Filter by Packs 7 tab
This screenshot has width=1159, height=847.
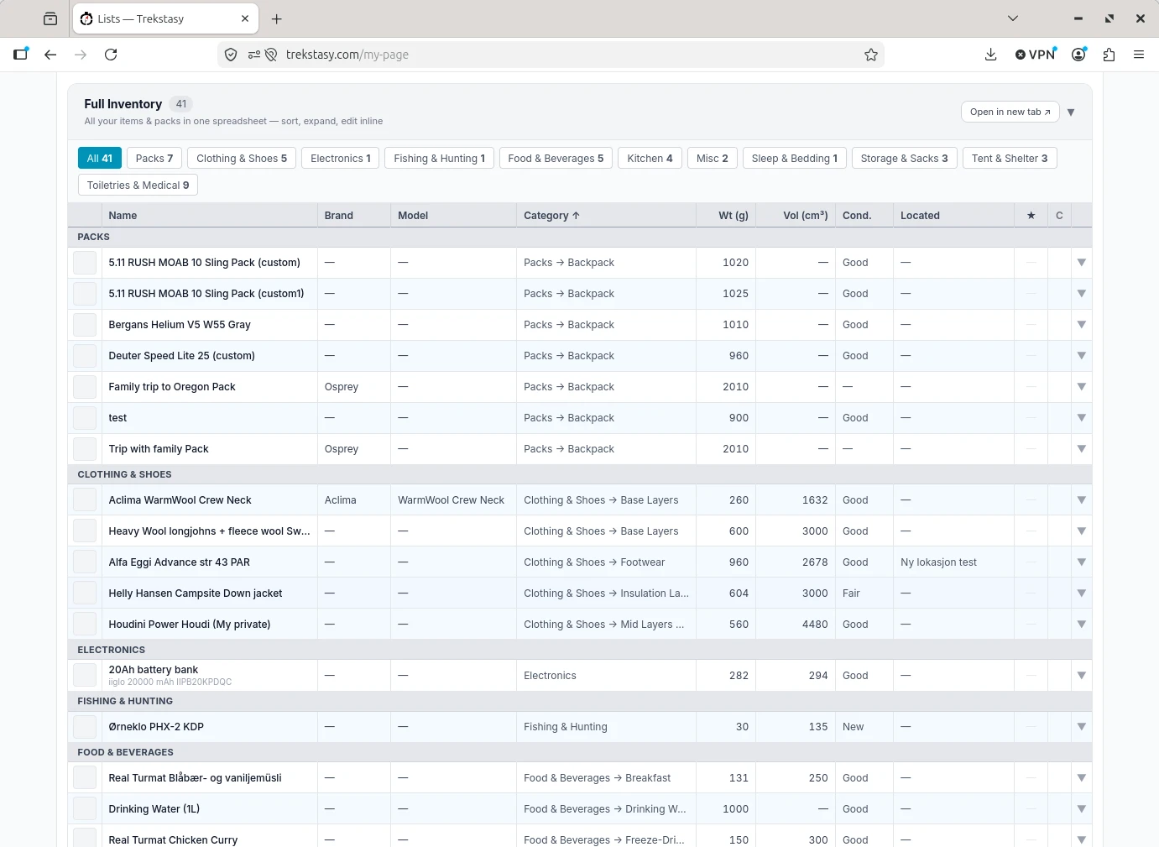click(x=154, y=159)
